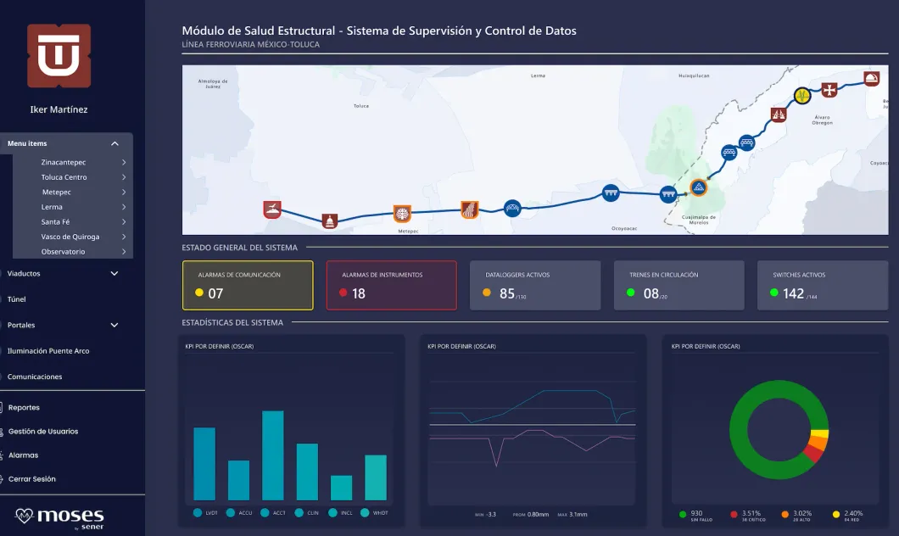Click the yellow status dot beside 07
The image size is (899, 536).
click(199, 293)
